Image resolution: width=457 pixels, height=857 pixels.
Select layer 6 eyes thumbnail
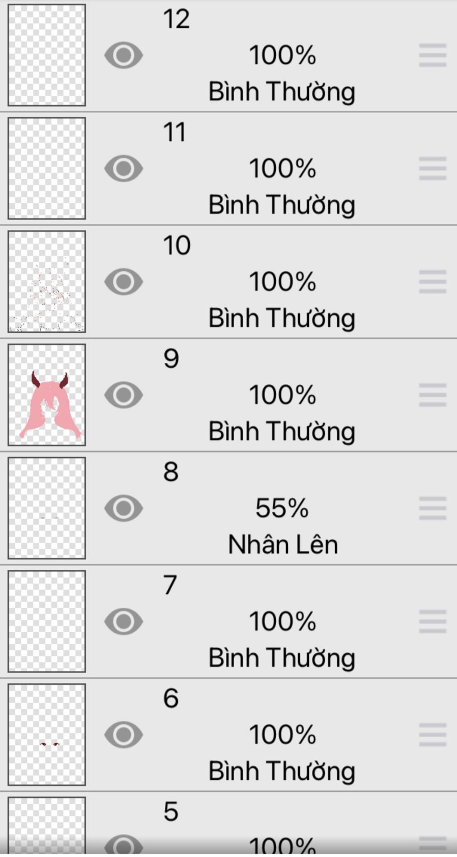tap(47, 735)
